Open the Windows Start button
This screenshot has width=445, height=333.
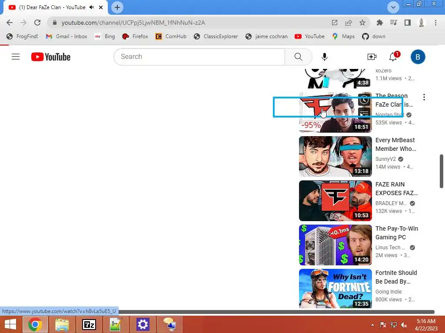10,324
